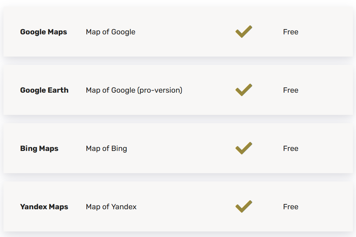Viewport: 356px width, 237px height.
Task: Select the bold Bing Maps title
Action: click(x=39, y=149)
